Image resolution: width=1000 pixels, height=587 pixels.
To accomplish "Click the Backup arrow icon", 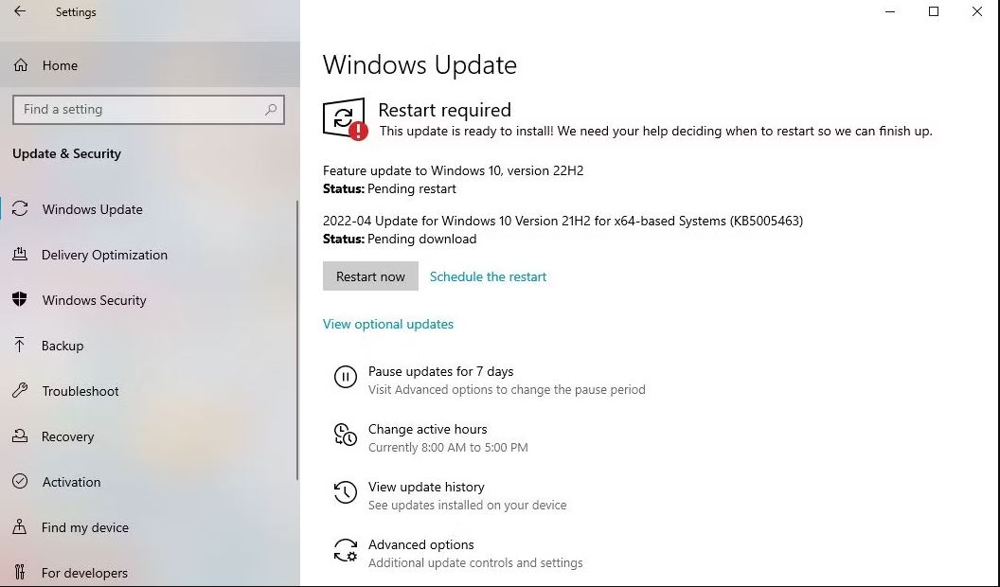I will click(x=20, y=346).
